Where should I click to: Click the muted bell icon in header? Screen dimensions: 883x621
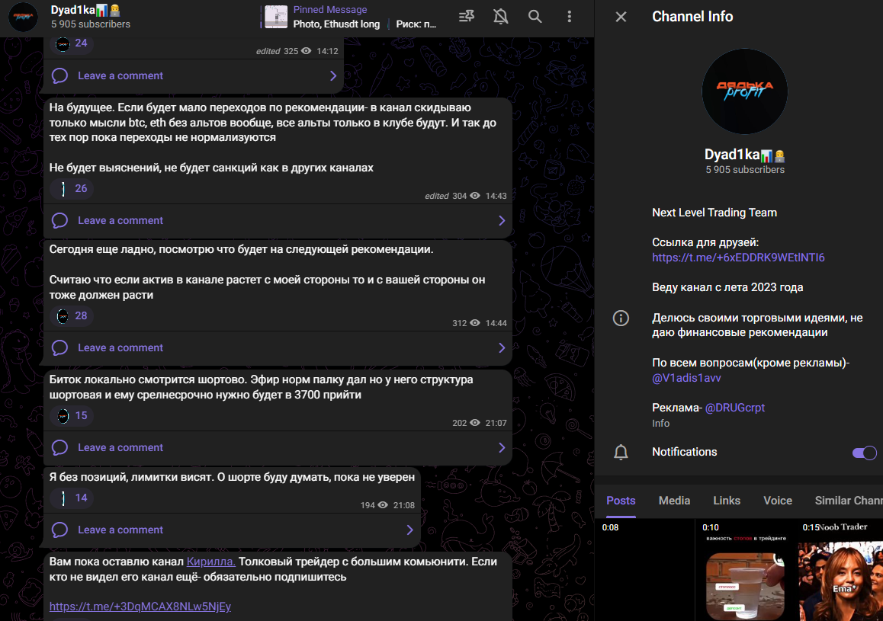500,17
